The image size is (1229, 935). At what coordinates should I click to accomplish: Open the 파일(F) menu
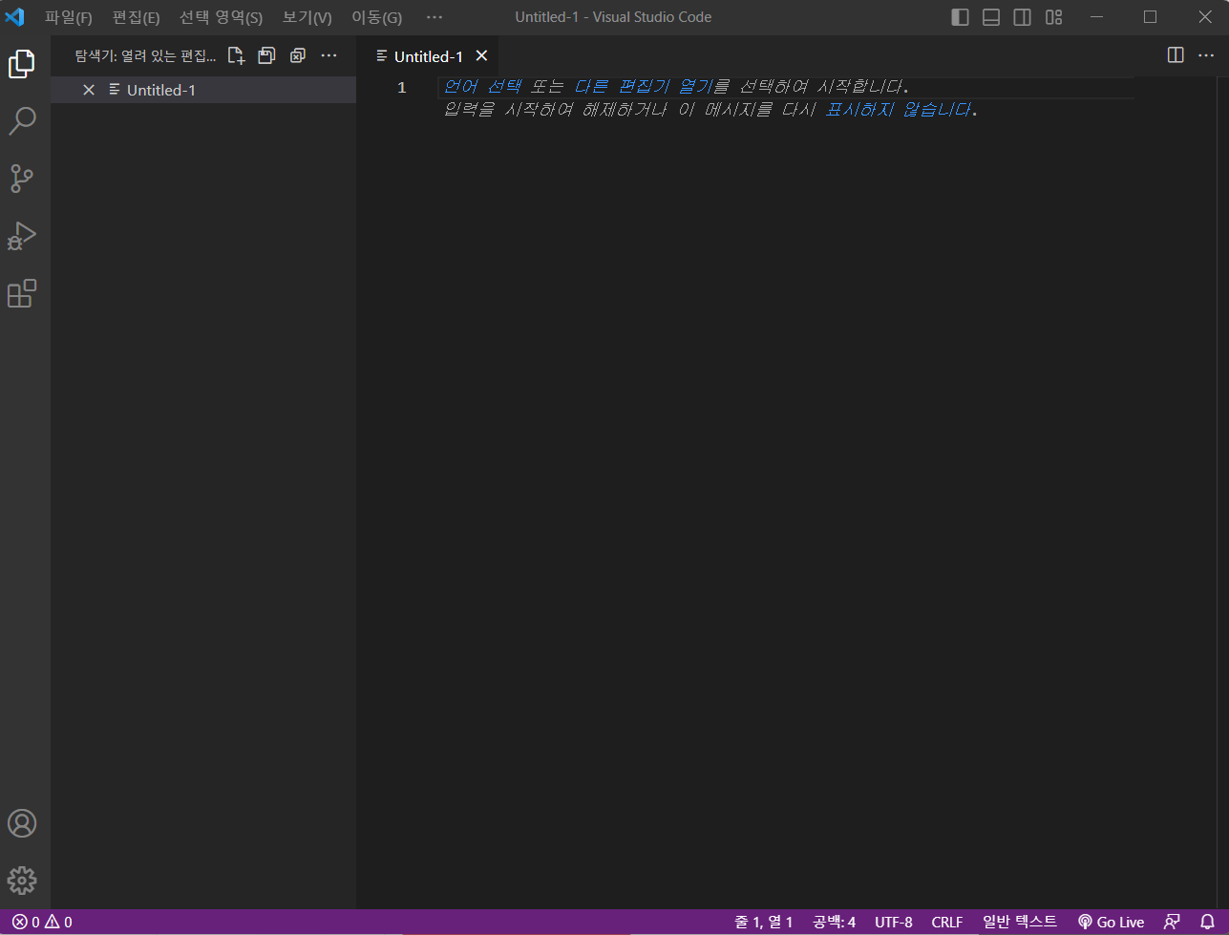pos(69,17)
